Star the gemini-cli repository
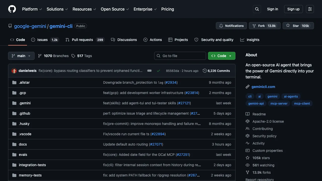The height and width of the screenshot is (181, 322). [x=298, y=26]
